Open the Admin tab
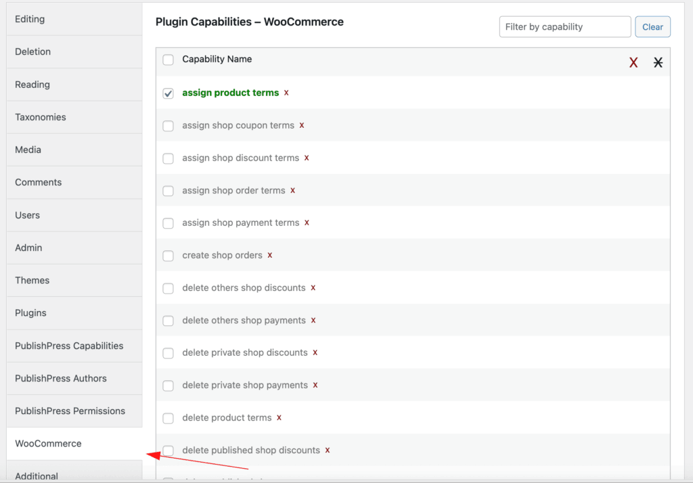This screenshot has width=693, height=483. click(74, 248)
